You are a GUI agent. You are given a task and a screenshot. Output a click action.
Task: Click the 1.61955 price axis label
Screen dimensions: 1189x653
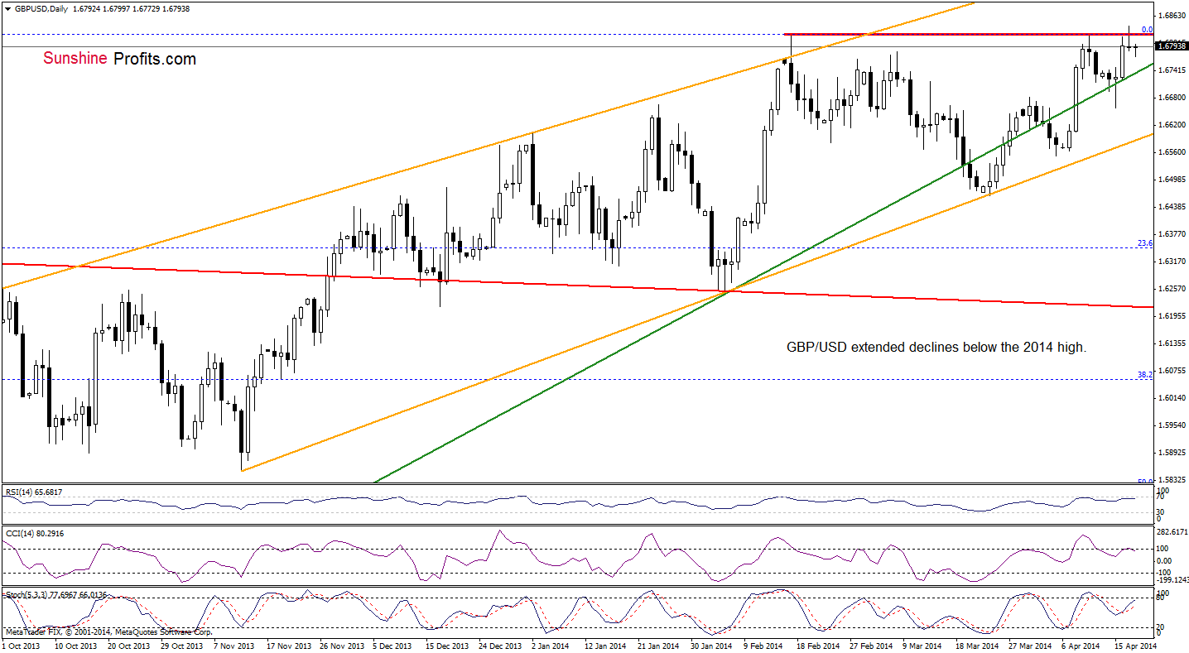click(1172, 316)
